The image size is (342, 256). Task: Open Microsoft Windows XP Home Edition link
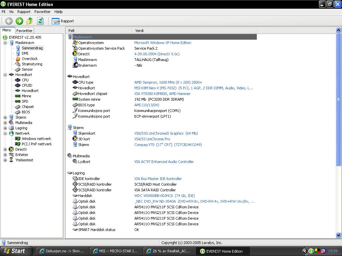pos(163,43)
